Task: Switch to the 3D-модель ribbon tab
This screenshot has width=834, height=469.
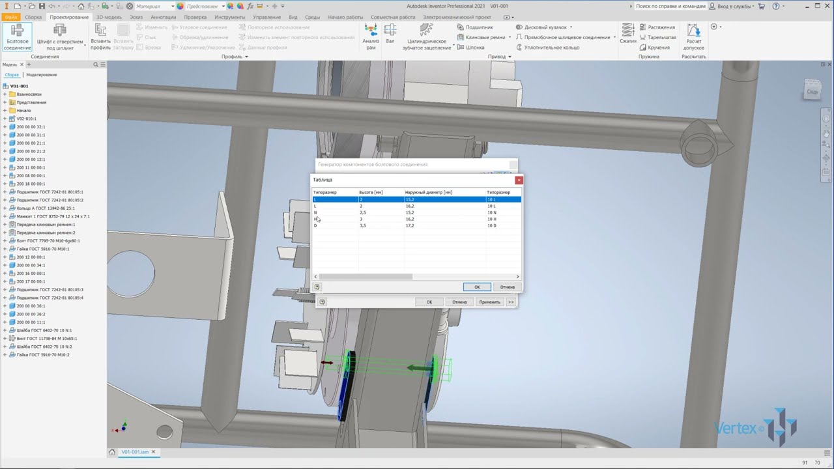Action: [x=109, y=17]
